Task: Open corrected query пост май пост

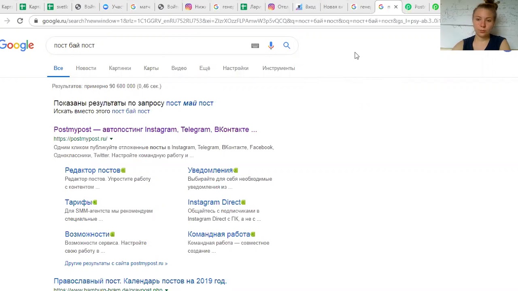Action: click(190, 103)
